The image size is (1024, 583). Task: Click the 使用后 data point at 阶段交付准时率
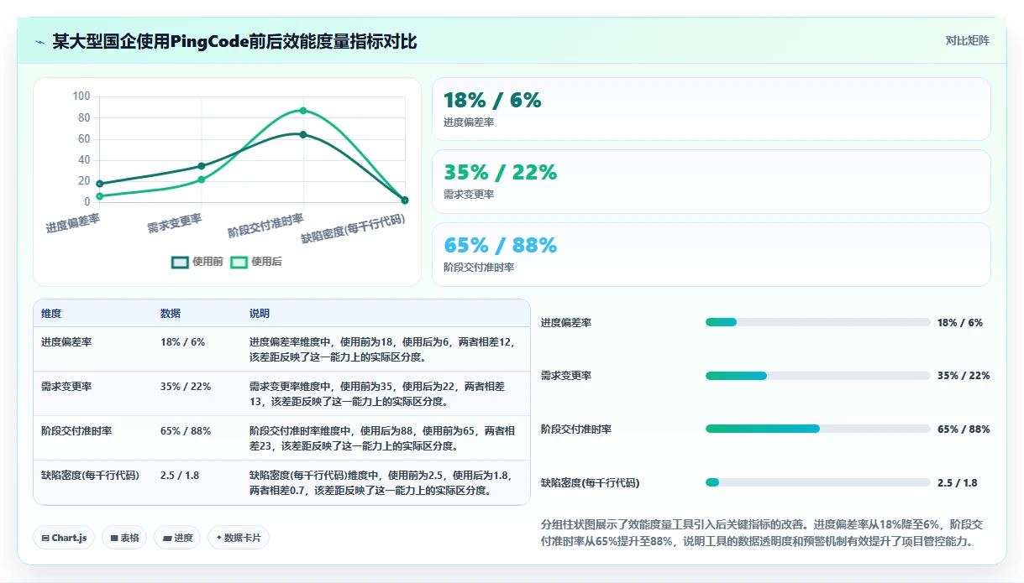click(303, 110)
